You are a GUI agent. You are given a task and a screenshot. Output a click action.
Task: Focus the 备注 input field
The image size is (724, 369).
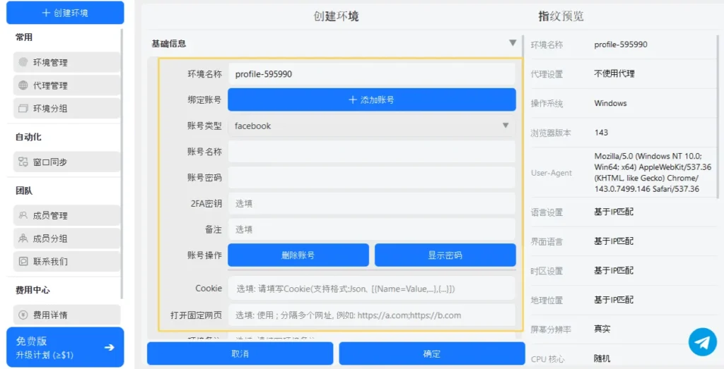tap(372, 229)
